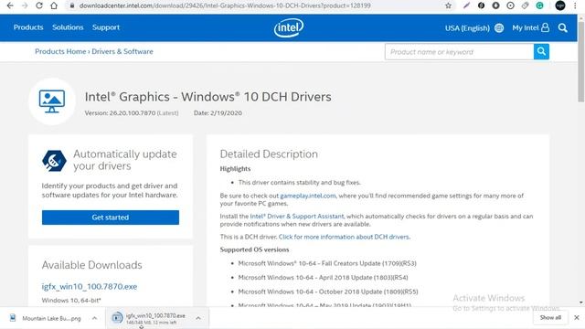Click April 2018 Update (1803) list item
This screenshot has width=585, height=329.
click(x=323, y=278)
